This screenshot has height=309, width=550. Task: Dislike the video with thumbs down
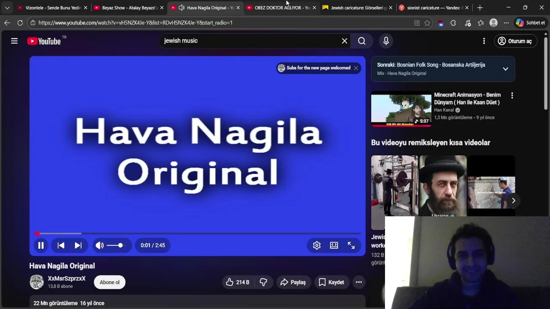pos(263,282)
